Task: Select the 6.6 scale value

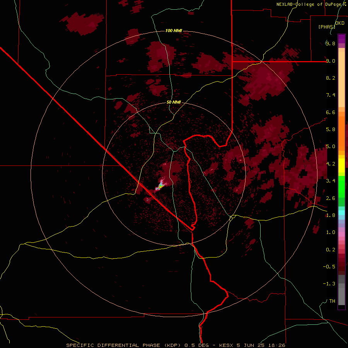Action: point(331,112)
